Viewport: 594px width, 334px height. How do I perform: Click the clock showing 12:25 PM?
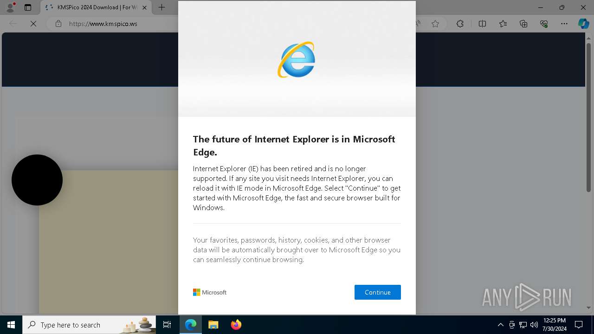point(554,325)
